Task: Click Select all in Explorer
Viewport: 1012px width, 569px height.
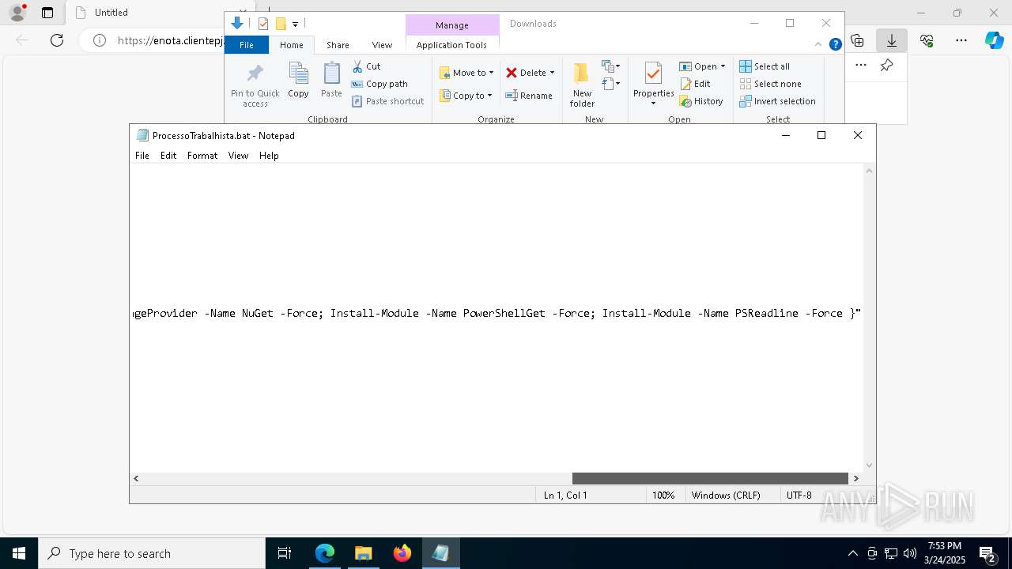Action: (765, 66)
